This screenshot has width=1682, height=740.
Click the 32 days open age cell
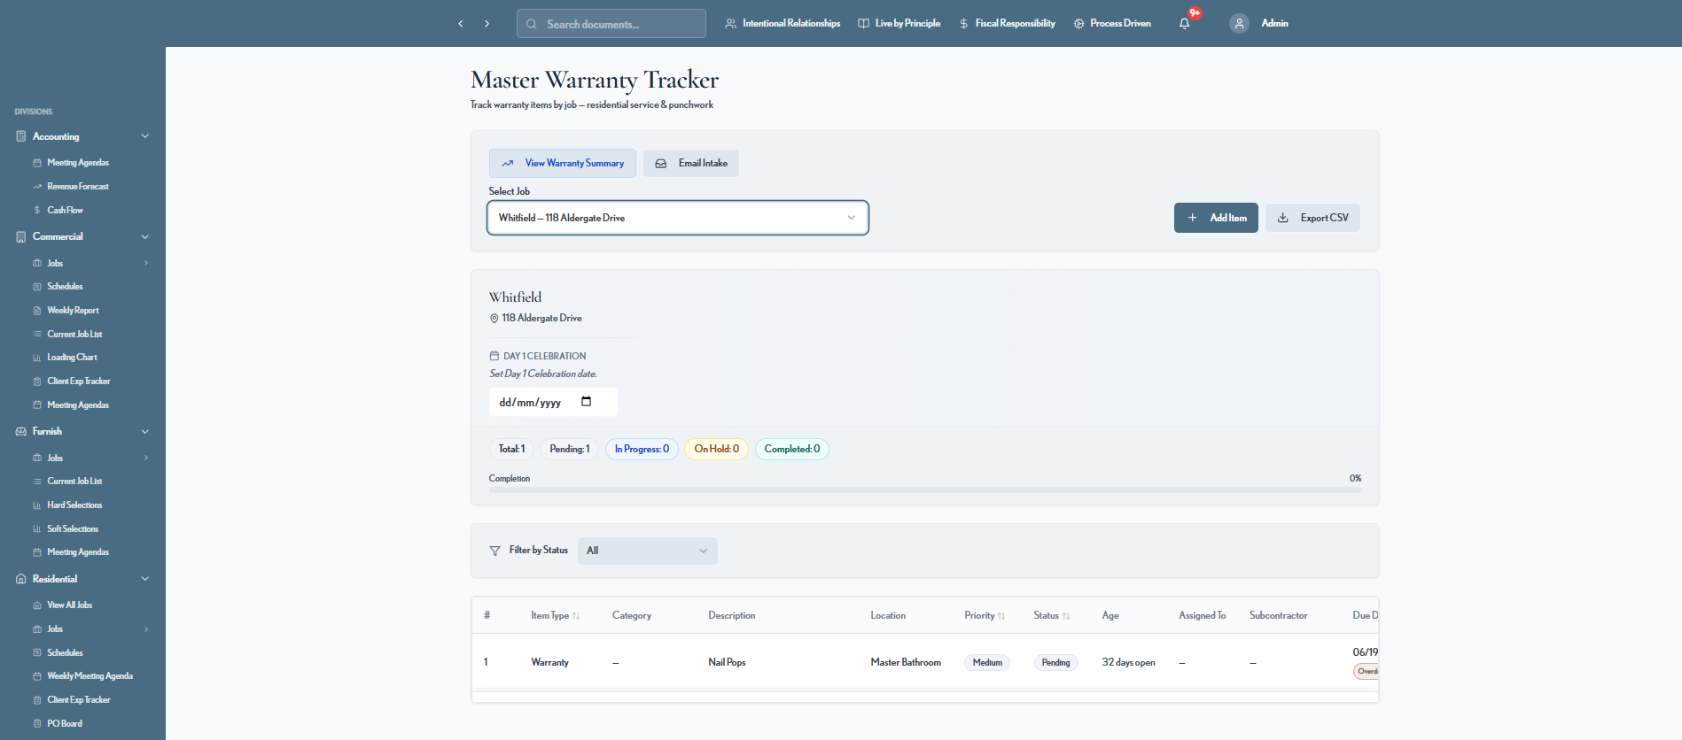coord(1129,663)
